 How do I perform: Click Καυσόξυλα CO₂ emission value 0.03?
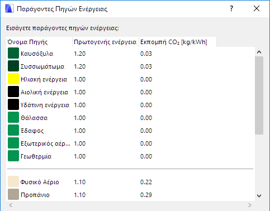[x=146, y=54]
